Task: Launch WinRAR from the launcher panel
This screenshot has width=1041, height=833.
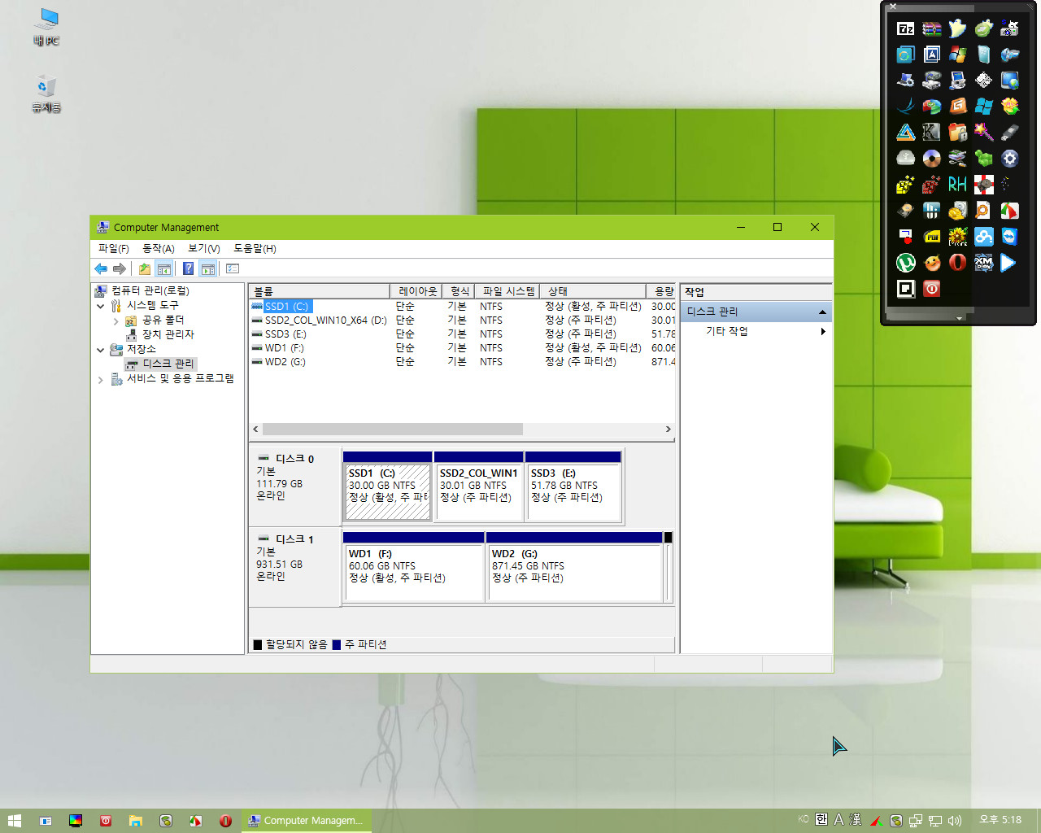Action: [932, 28]
